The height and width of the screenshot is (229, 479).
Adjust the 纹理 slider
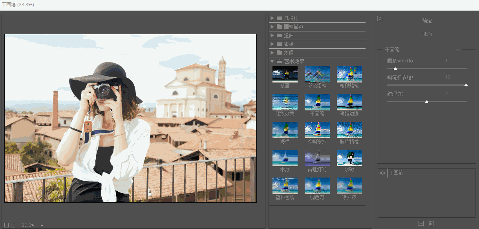coord(427,102)
